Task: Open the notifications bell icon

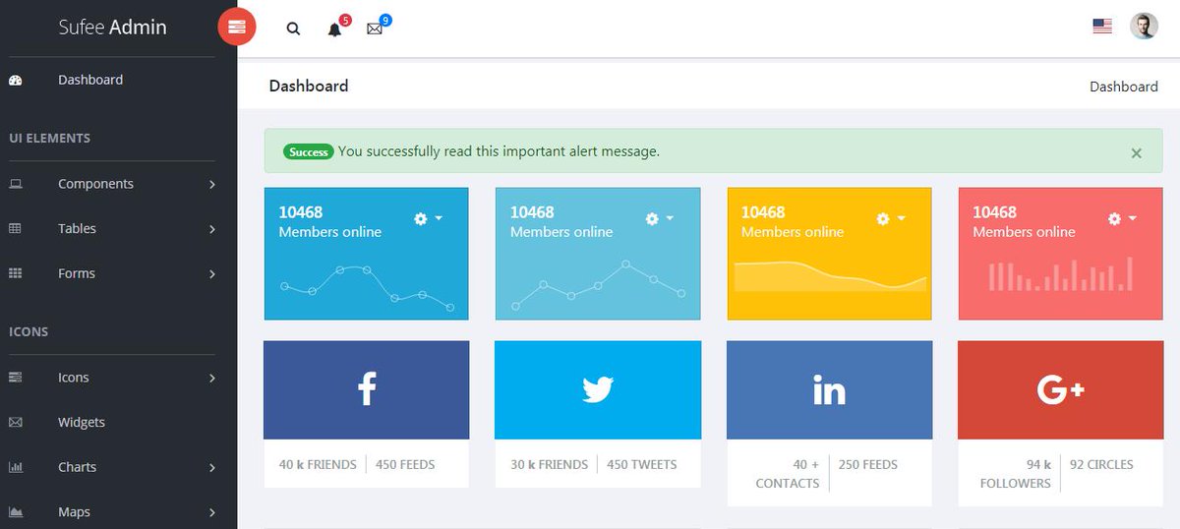Action: click(x=334, y=29)
